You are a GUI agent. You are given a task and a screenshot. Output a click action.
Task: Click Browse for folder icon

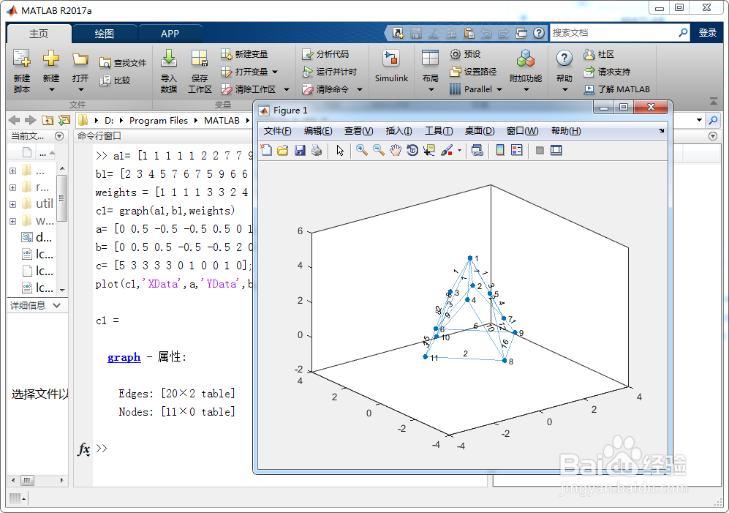64,120
